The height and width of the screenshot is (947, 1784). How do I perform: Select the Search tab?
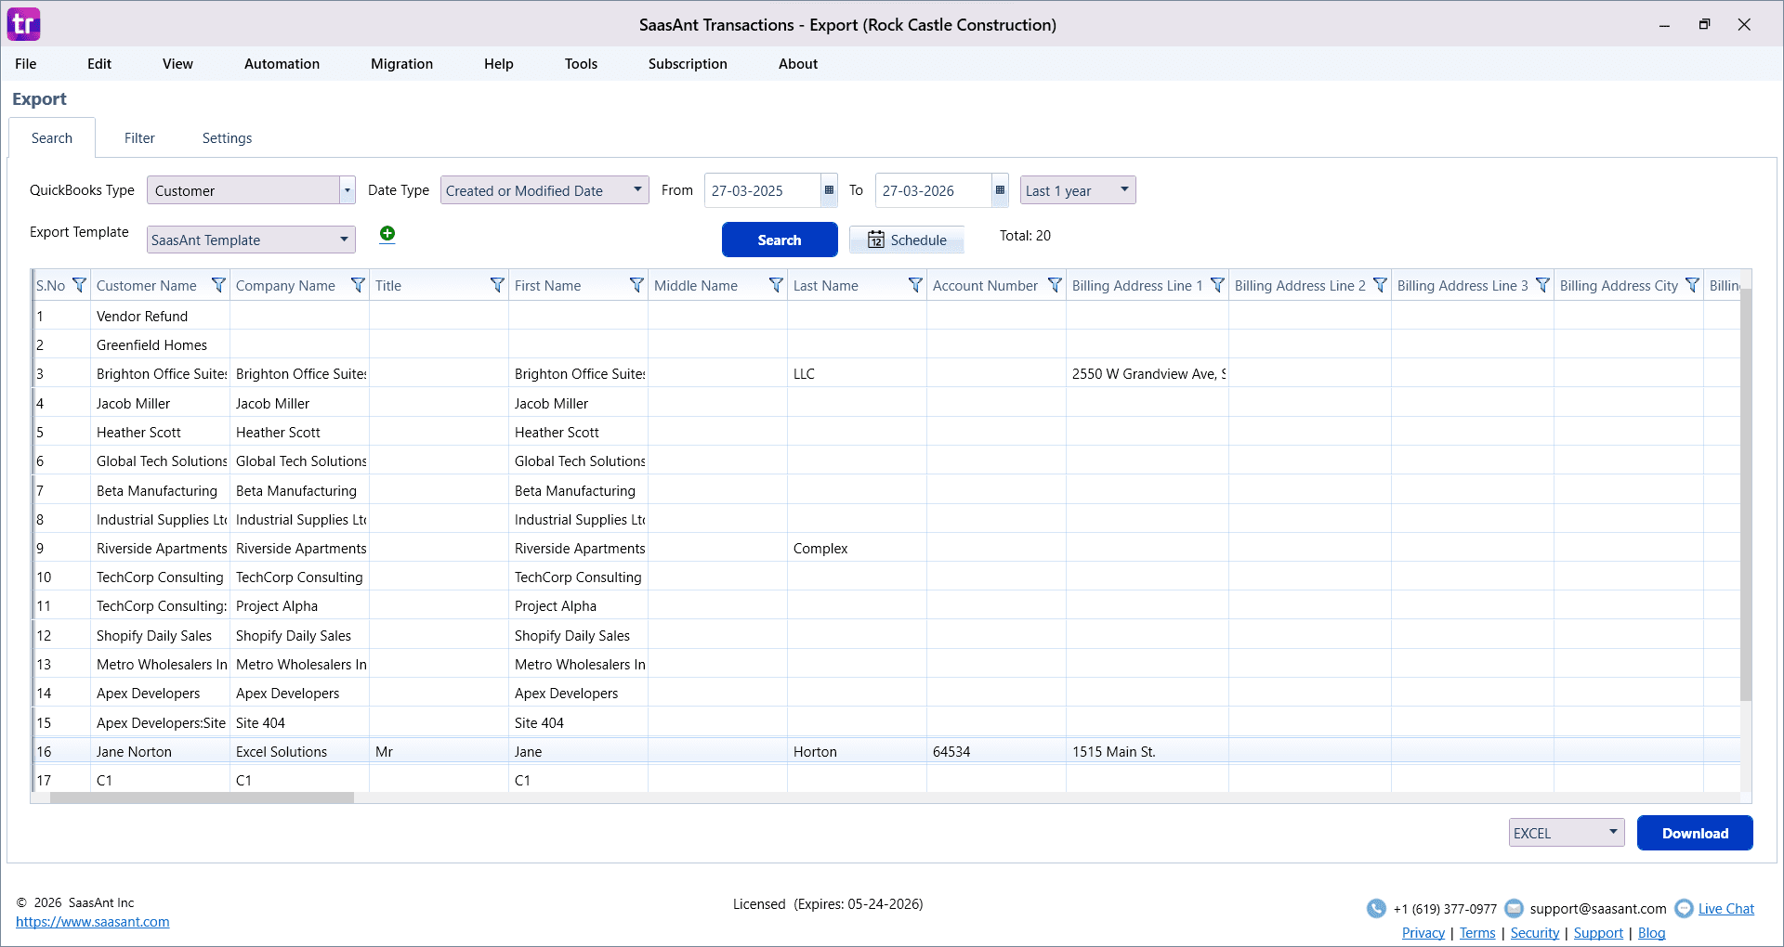point(52,138)
